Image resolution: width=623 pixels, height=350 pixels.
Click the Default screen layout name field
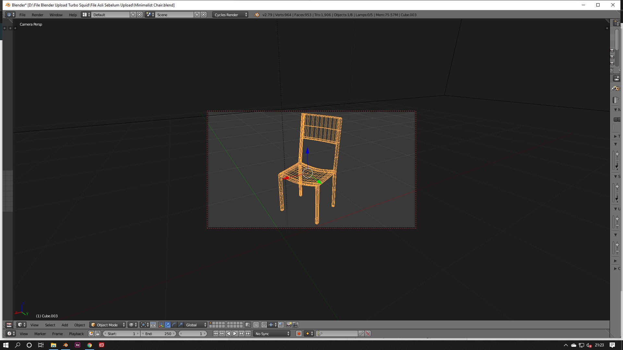tap(111, 15)
